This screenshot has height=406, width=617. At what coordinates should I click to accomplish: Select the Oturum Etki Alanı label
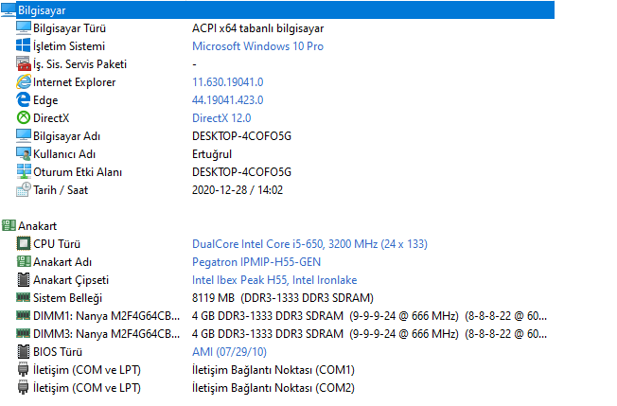78,172
